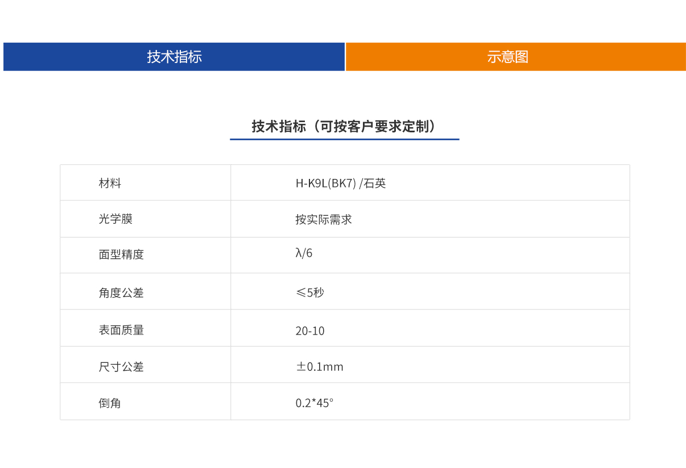Select the 材料 row label

click(107, 182)
